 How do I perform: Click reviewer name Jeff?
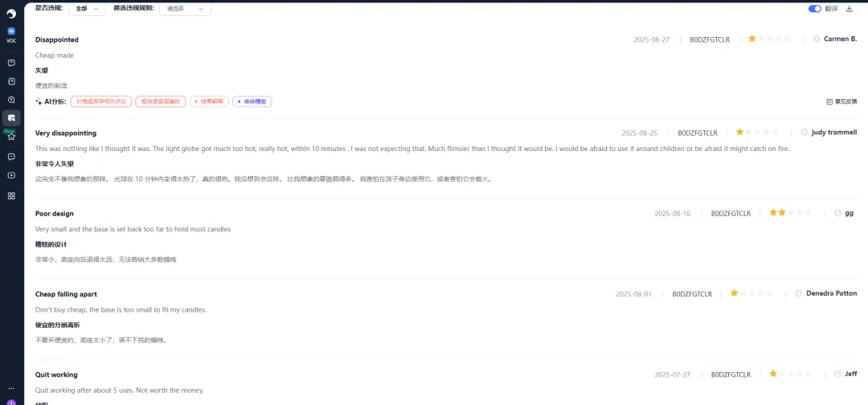(851, 374)
